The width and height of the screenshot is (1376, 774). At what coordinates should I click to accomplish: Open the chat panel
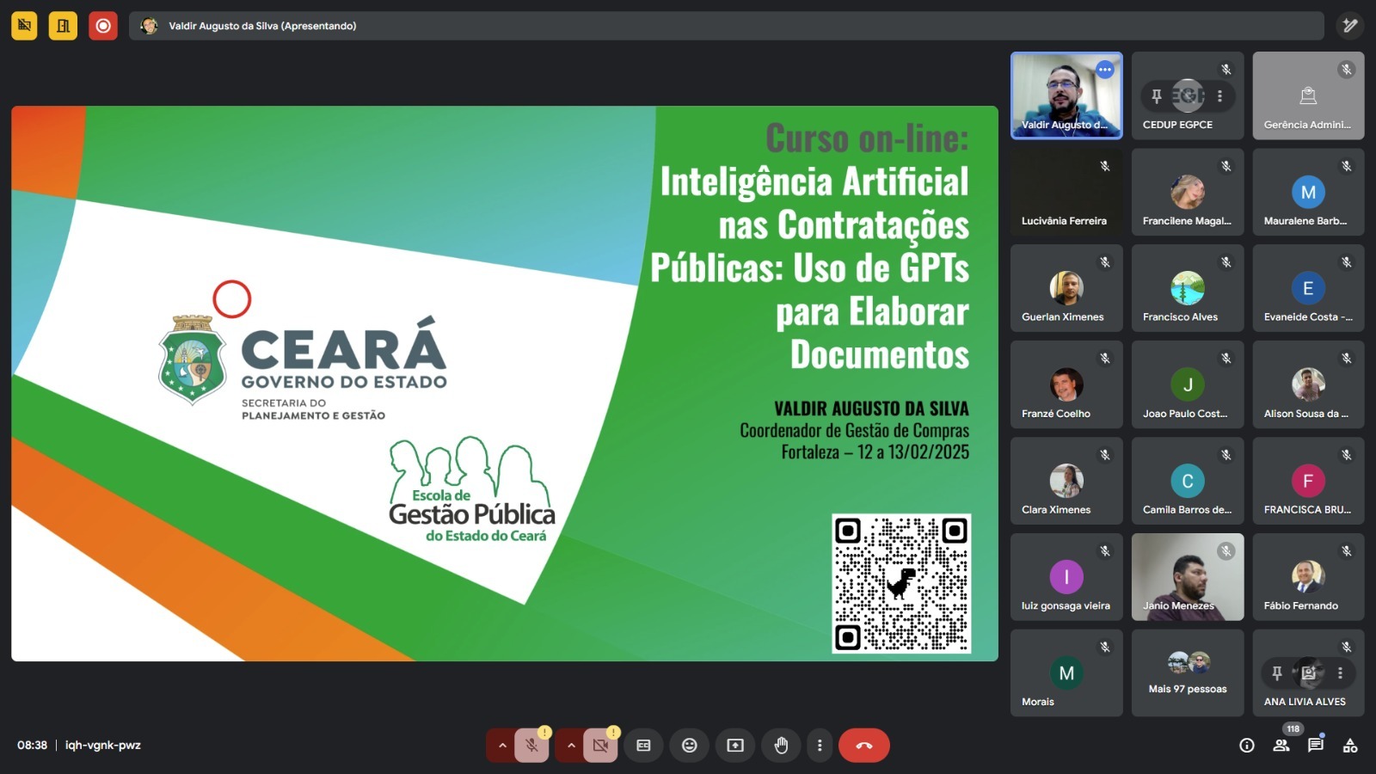coord(1316,746)
